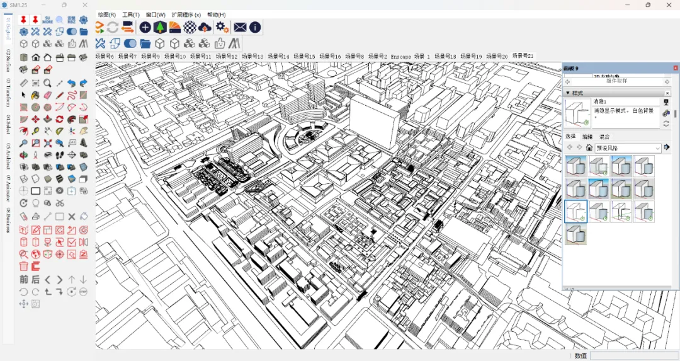Image resolution: width=680 pixels, height=361 pixels.
Task: Click the blue Redo arrow
Action: click(84, 83)
